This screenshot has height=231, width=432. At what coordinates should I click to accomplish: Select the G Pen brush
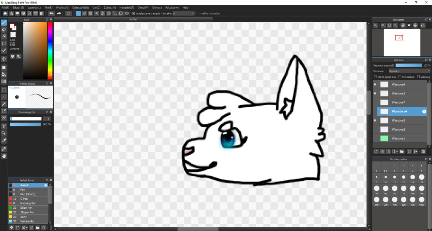click(x=28, y=199)
